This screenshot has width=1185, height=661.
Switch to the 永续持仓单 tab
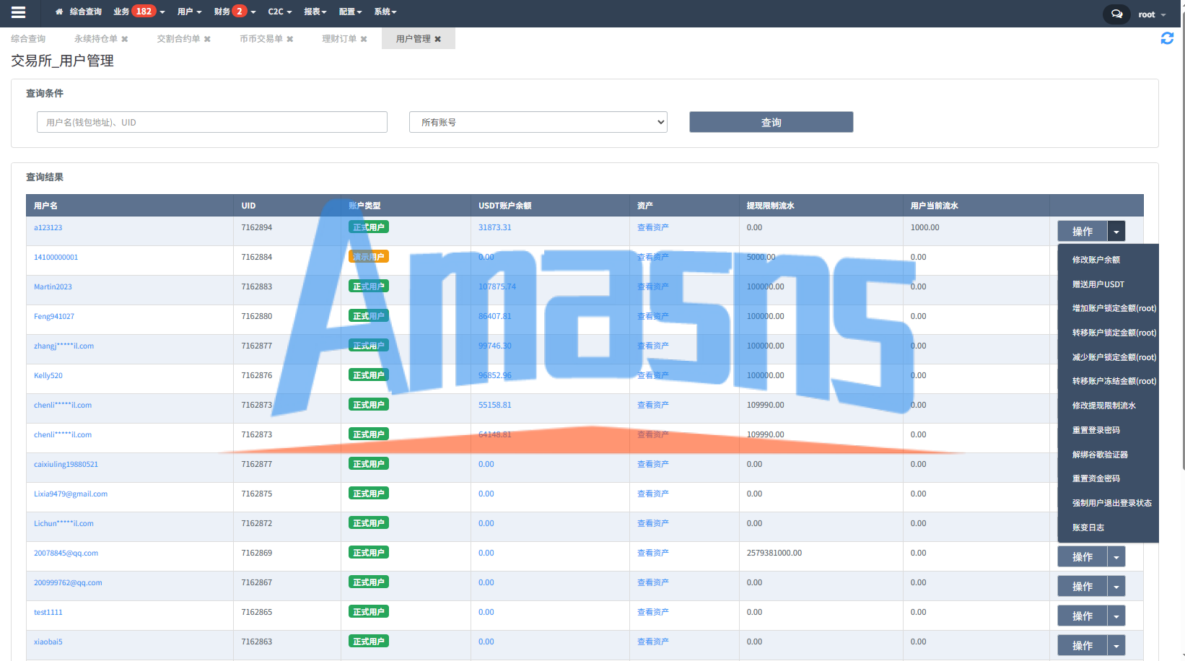(x=95, y=39)
